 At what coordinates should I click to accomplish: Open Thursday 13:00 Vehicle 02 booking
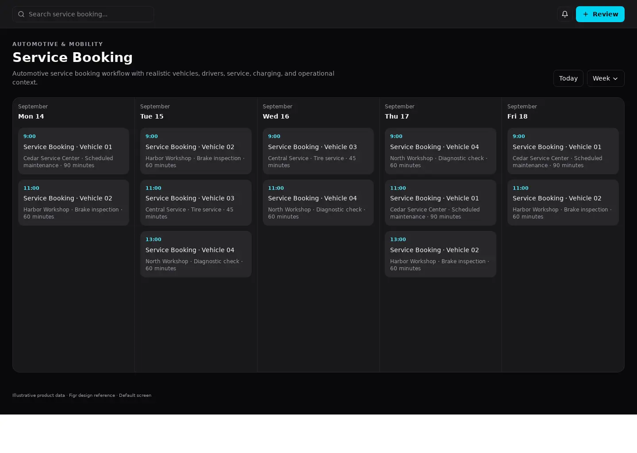[441, 254]
